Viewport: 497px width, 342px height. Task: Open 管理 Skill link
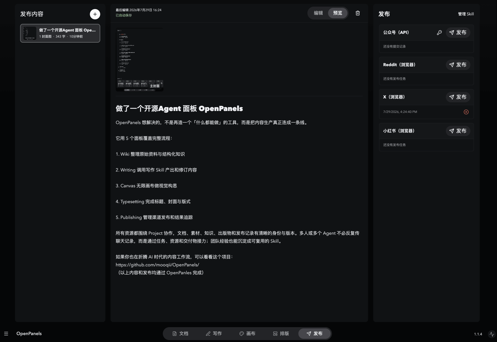tap(466, 14)
